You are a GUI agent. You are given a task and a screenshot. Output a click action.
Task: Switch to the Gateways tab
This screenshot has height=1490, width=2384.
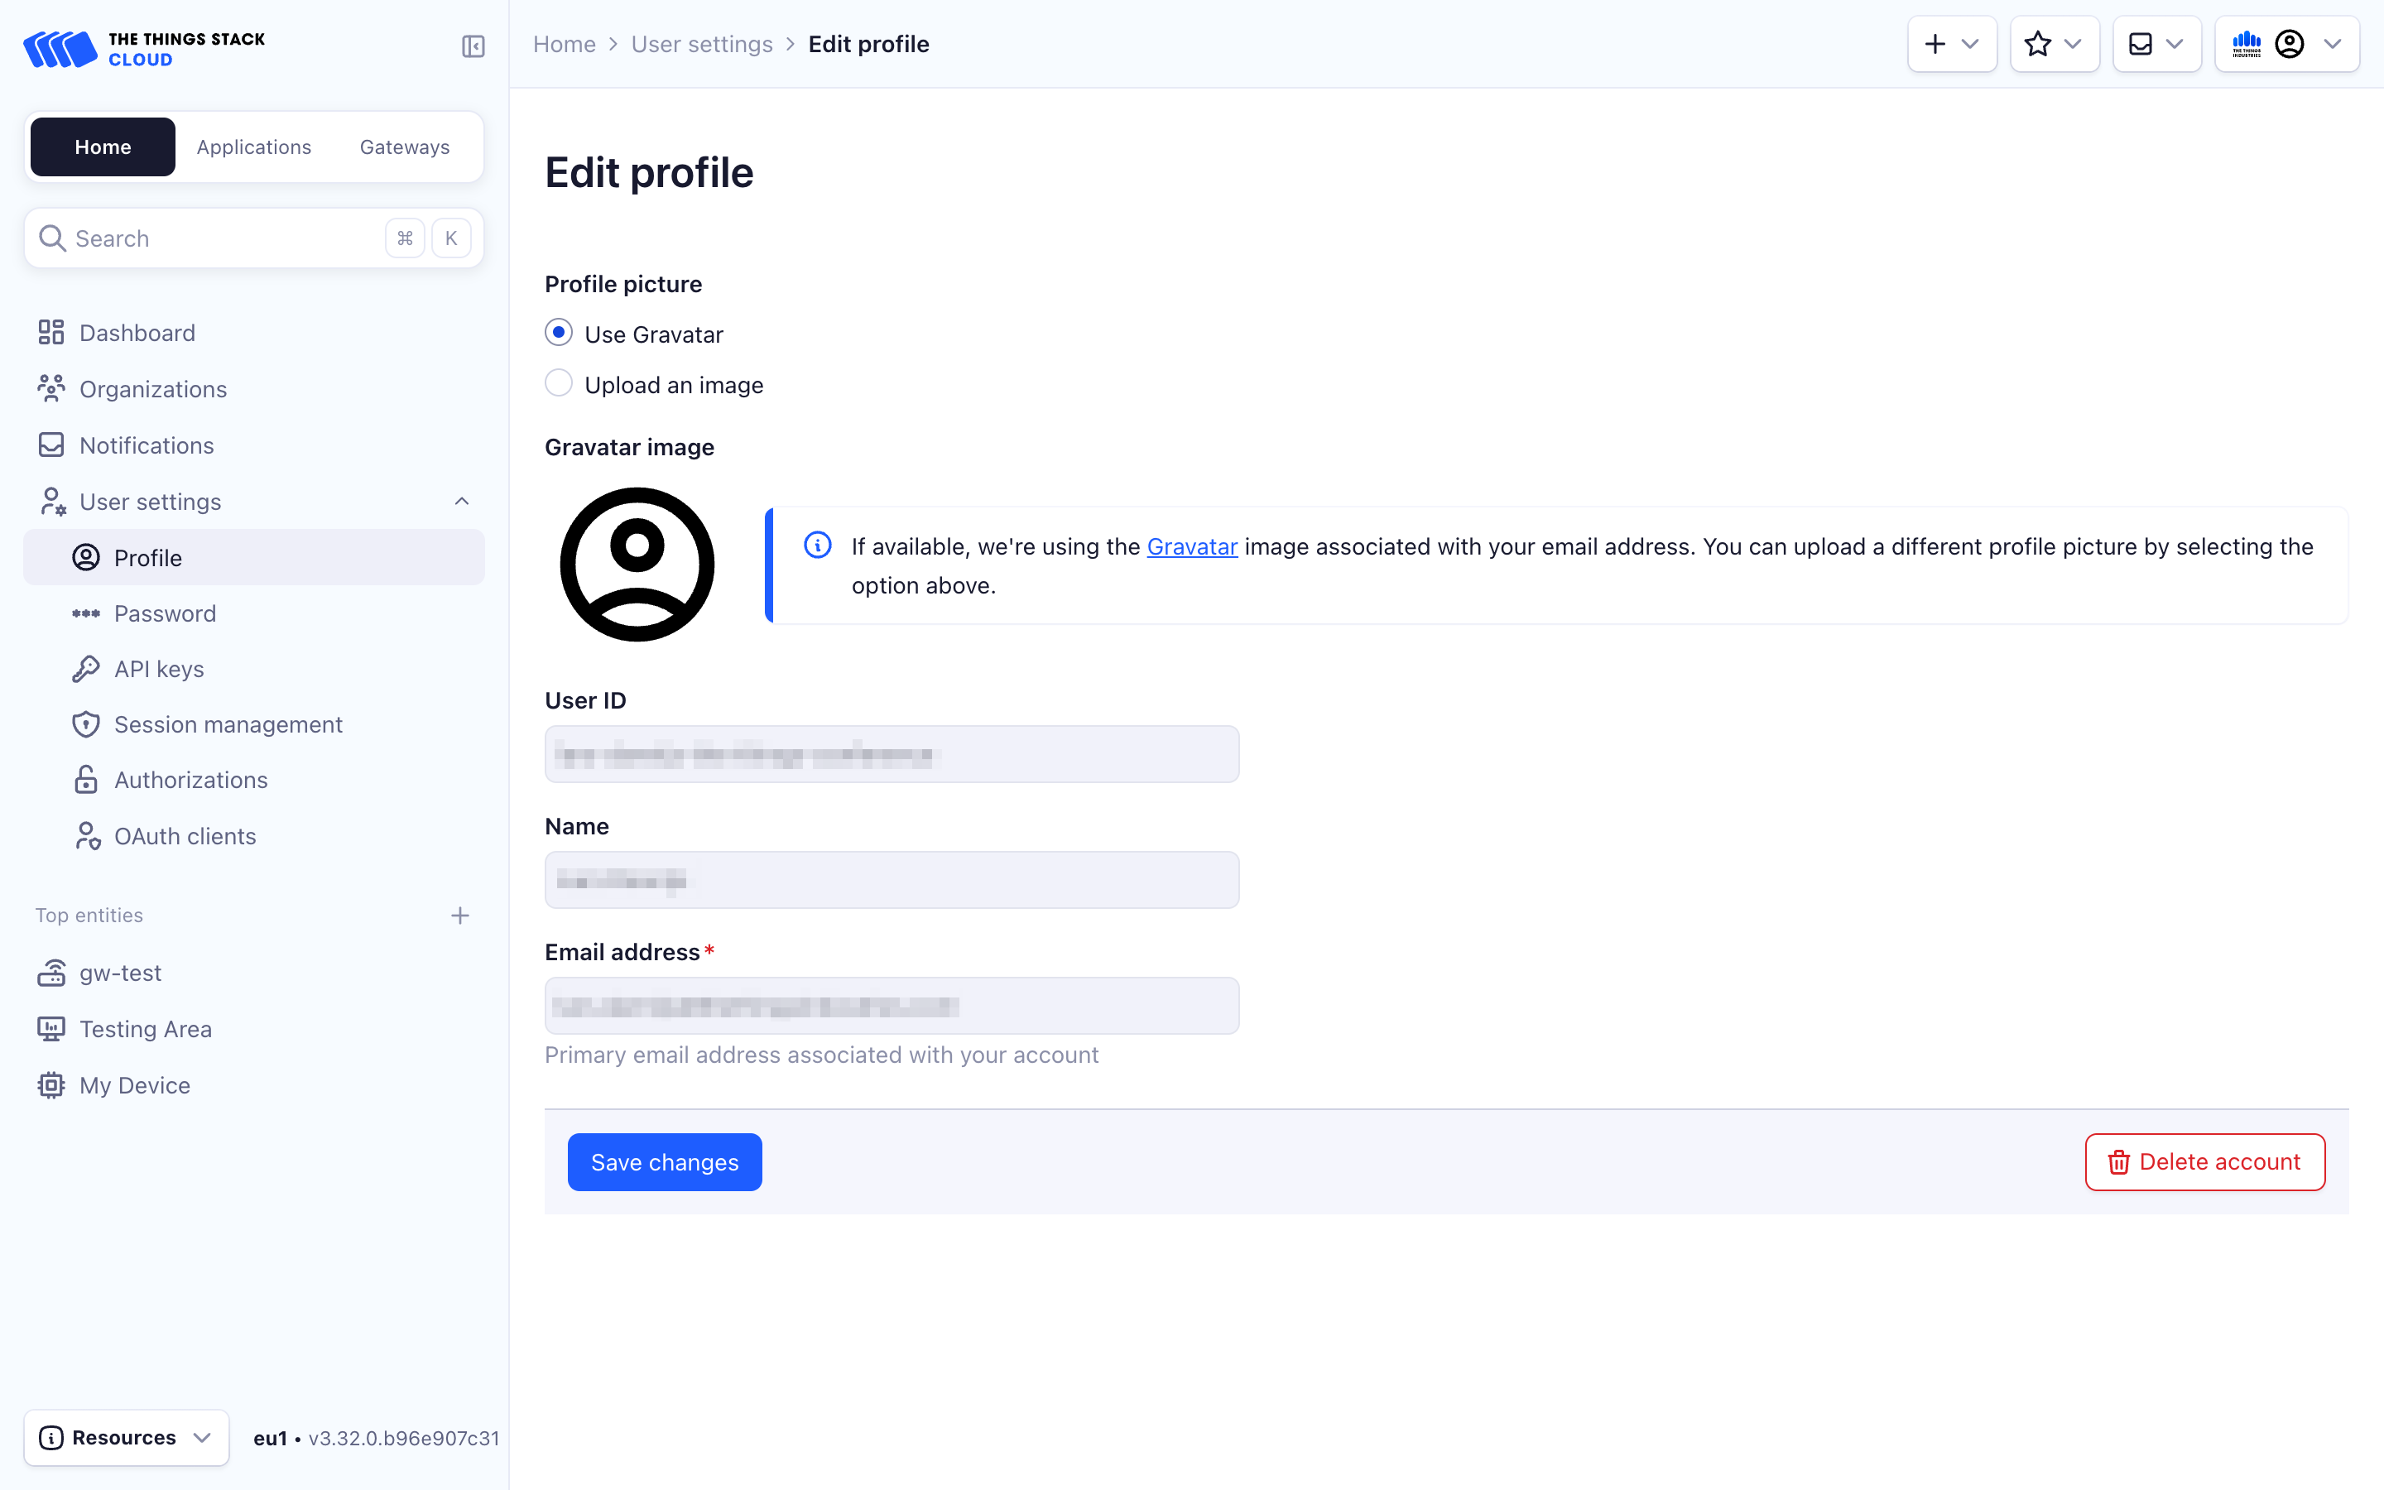point(404,147)
